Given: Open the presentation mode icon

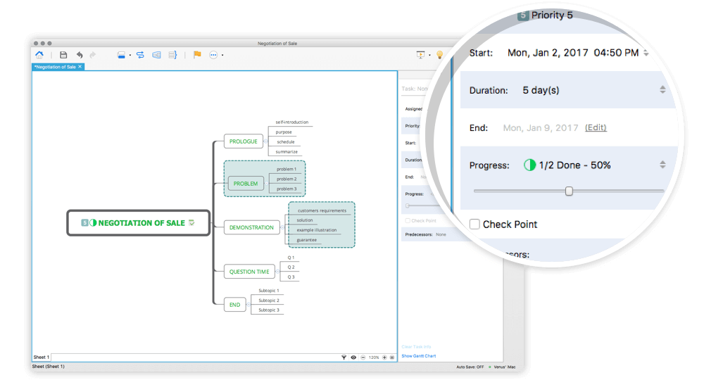Looking at the screenshot, I should coord(421,55).
